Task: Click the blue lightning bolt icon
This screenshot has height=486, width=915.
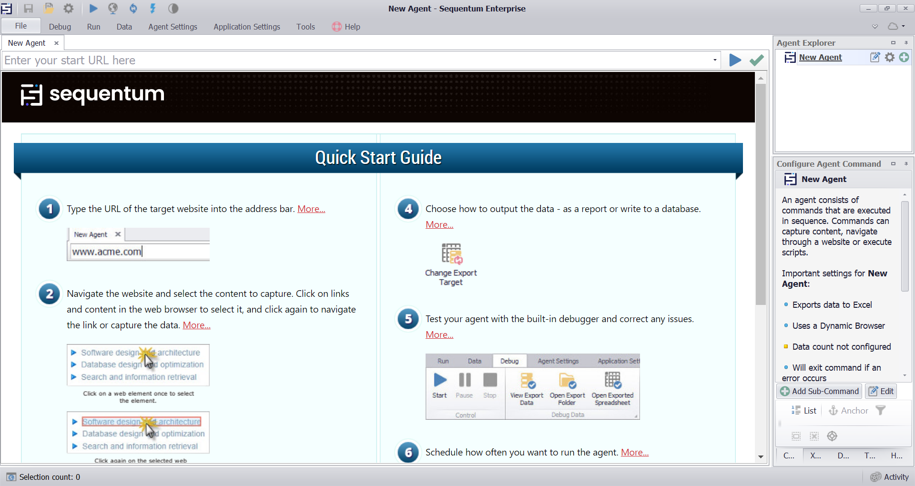Action: (x=153, y=8)
